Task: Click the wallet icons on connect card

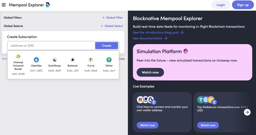Action: pyautogui.click(x=146, y=100)
